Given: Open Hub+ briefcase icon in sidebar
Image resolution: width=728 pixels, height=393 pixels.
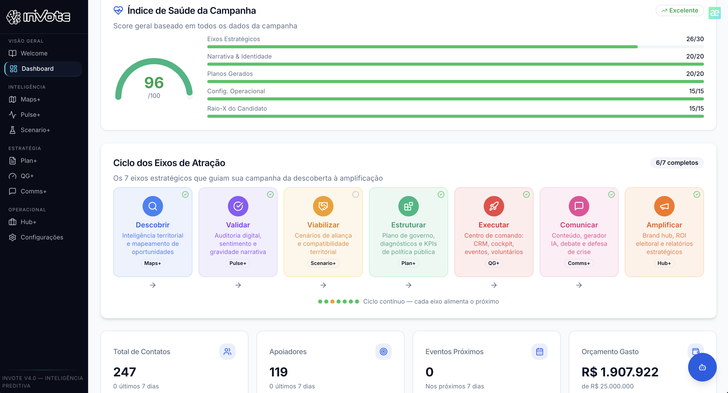Looking at the screenshot, I should click(x=13, y=222).
